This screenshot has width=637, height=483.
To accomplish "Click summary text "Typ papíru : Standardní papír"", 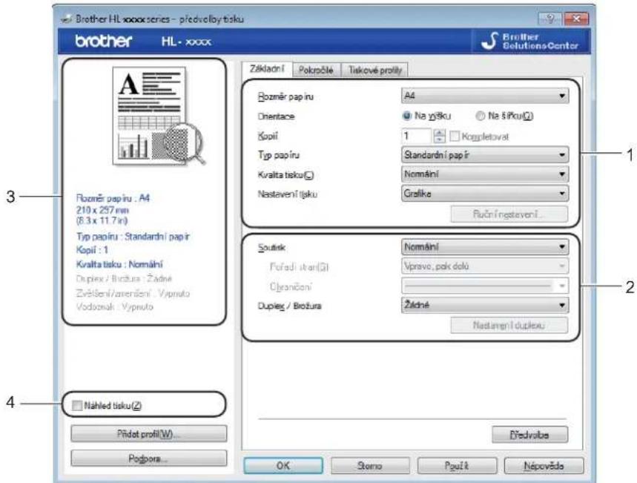I will point(133,237).
